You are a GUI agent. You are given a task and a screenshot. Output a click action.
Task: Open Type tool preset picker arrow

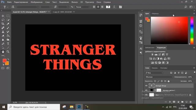(x=7, y=7)
